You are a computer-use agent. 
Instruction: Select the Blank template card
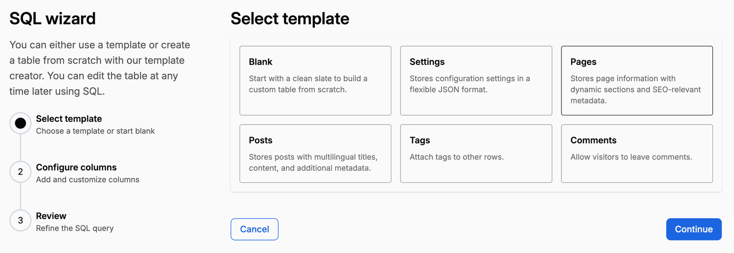coord(315,81)
